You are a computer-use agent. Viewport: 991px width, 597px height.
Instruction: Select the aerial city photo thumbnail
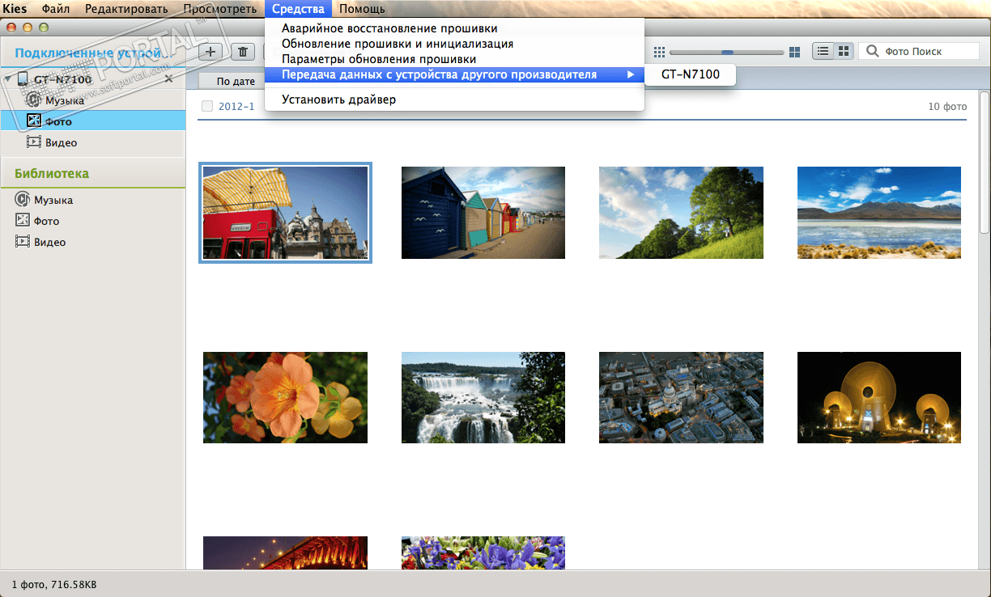[x=681, y=397]
